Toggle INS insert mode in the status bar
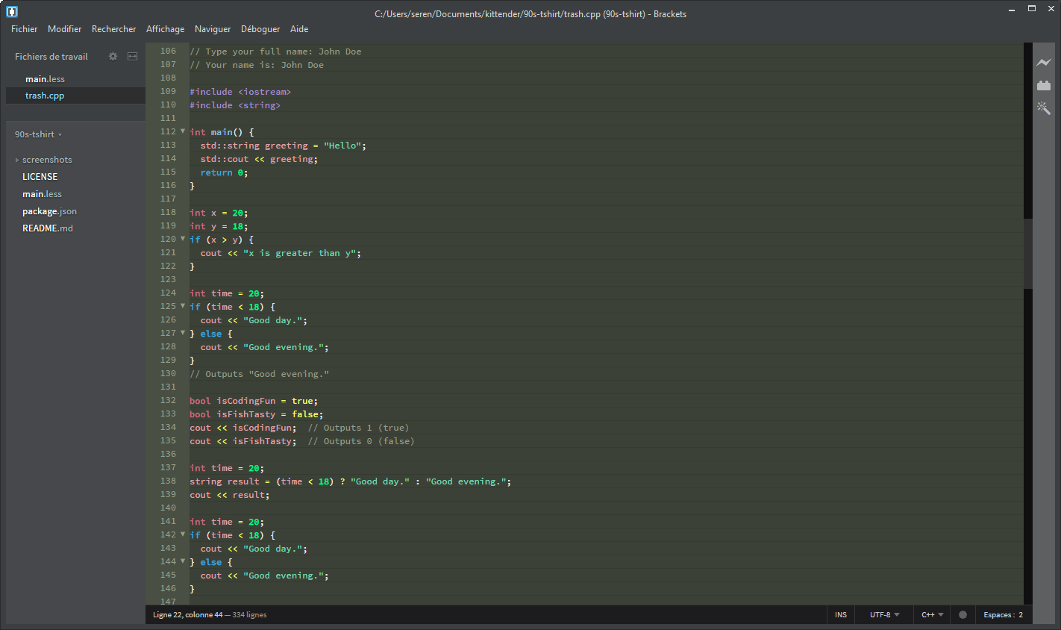 click(x=840, y=614)
